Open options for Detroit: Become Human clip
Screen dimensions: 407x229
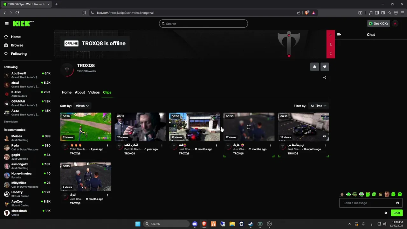[162, 145]
